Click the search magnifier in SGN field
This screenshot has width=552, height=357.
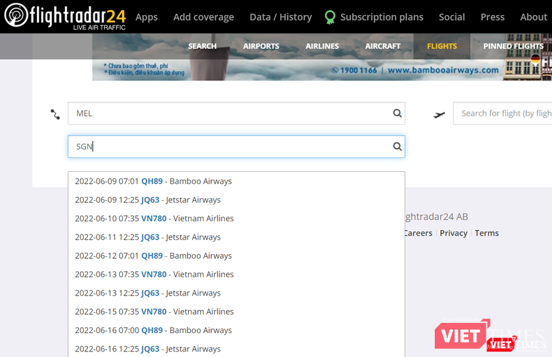click(397, 146)
